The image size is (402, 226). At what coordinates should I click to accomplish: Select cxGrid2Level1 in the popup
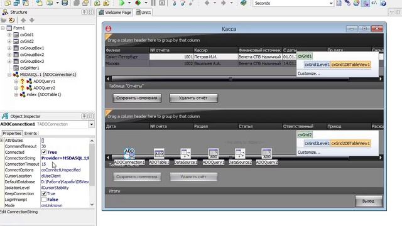coord(317,143)
